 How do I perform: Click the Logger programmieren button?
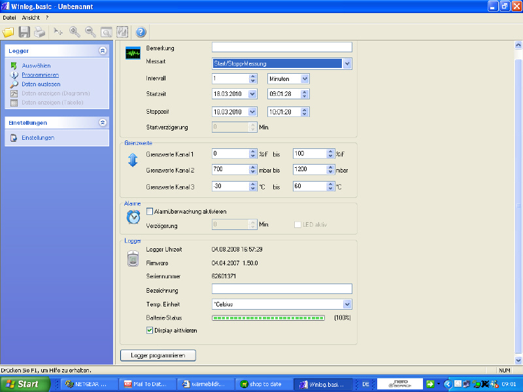click(x=158, y=355)
